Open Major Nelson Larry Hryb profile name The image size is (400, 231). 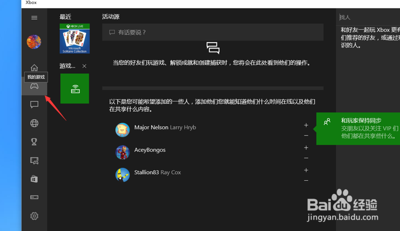165,127
